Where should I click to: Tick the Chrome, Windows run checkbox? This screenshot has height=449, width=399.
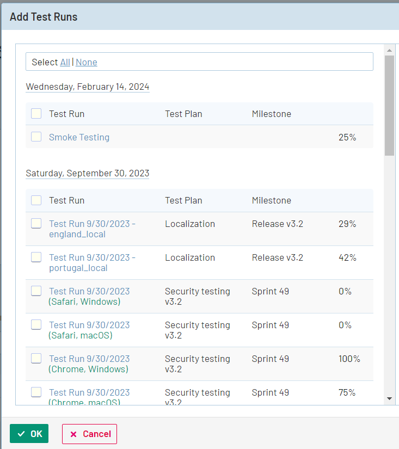pyautogui.click(x=36, y=359)
